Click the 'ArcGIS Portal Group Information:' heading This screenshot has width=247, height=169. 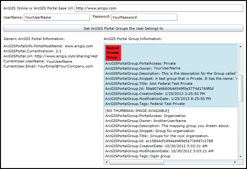pos(133,39)
